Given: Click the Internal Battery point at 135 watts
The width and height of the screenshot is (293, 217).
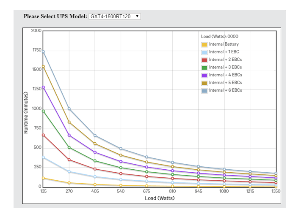Looking at the screenshot, I should (x=43, y=178).
